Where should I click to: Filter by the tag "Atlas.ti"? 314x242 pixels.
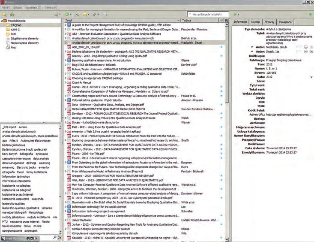pyautogui.click(x=14, y=141)
